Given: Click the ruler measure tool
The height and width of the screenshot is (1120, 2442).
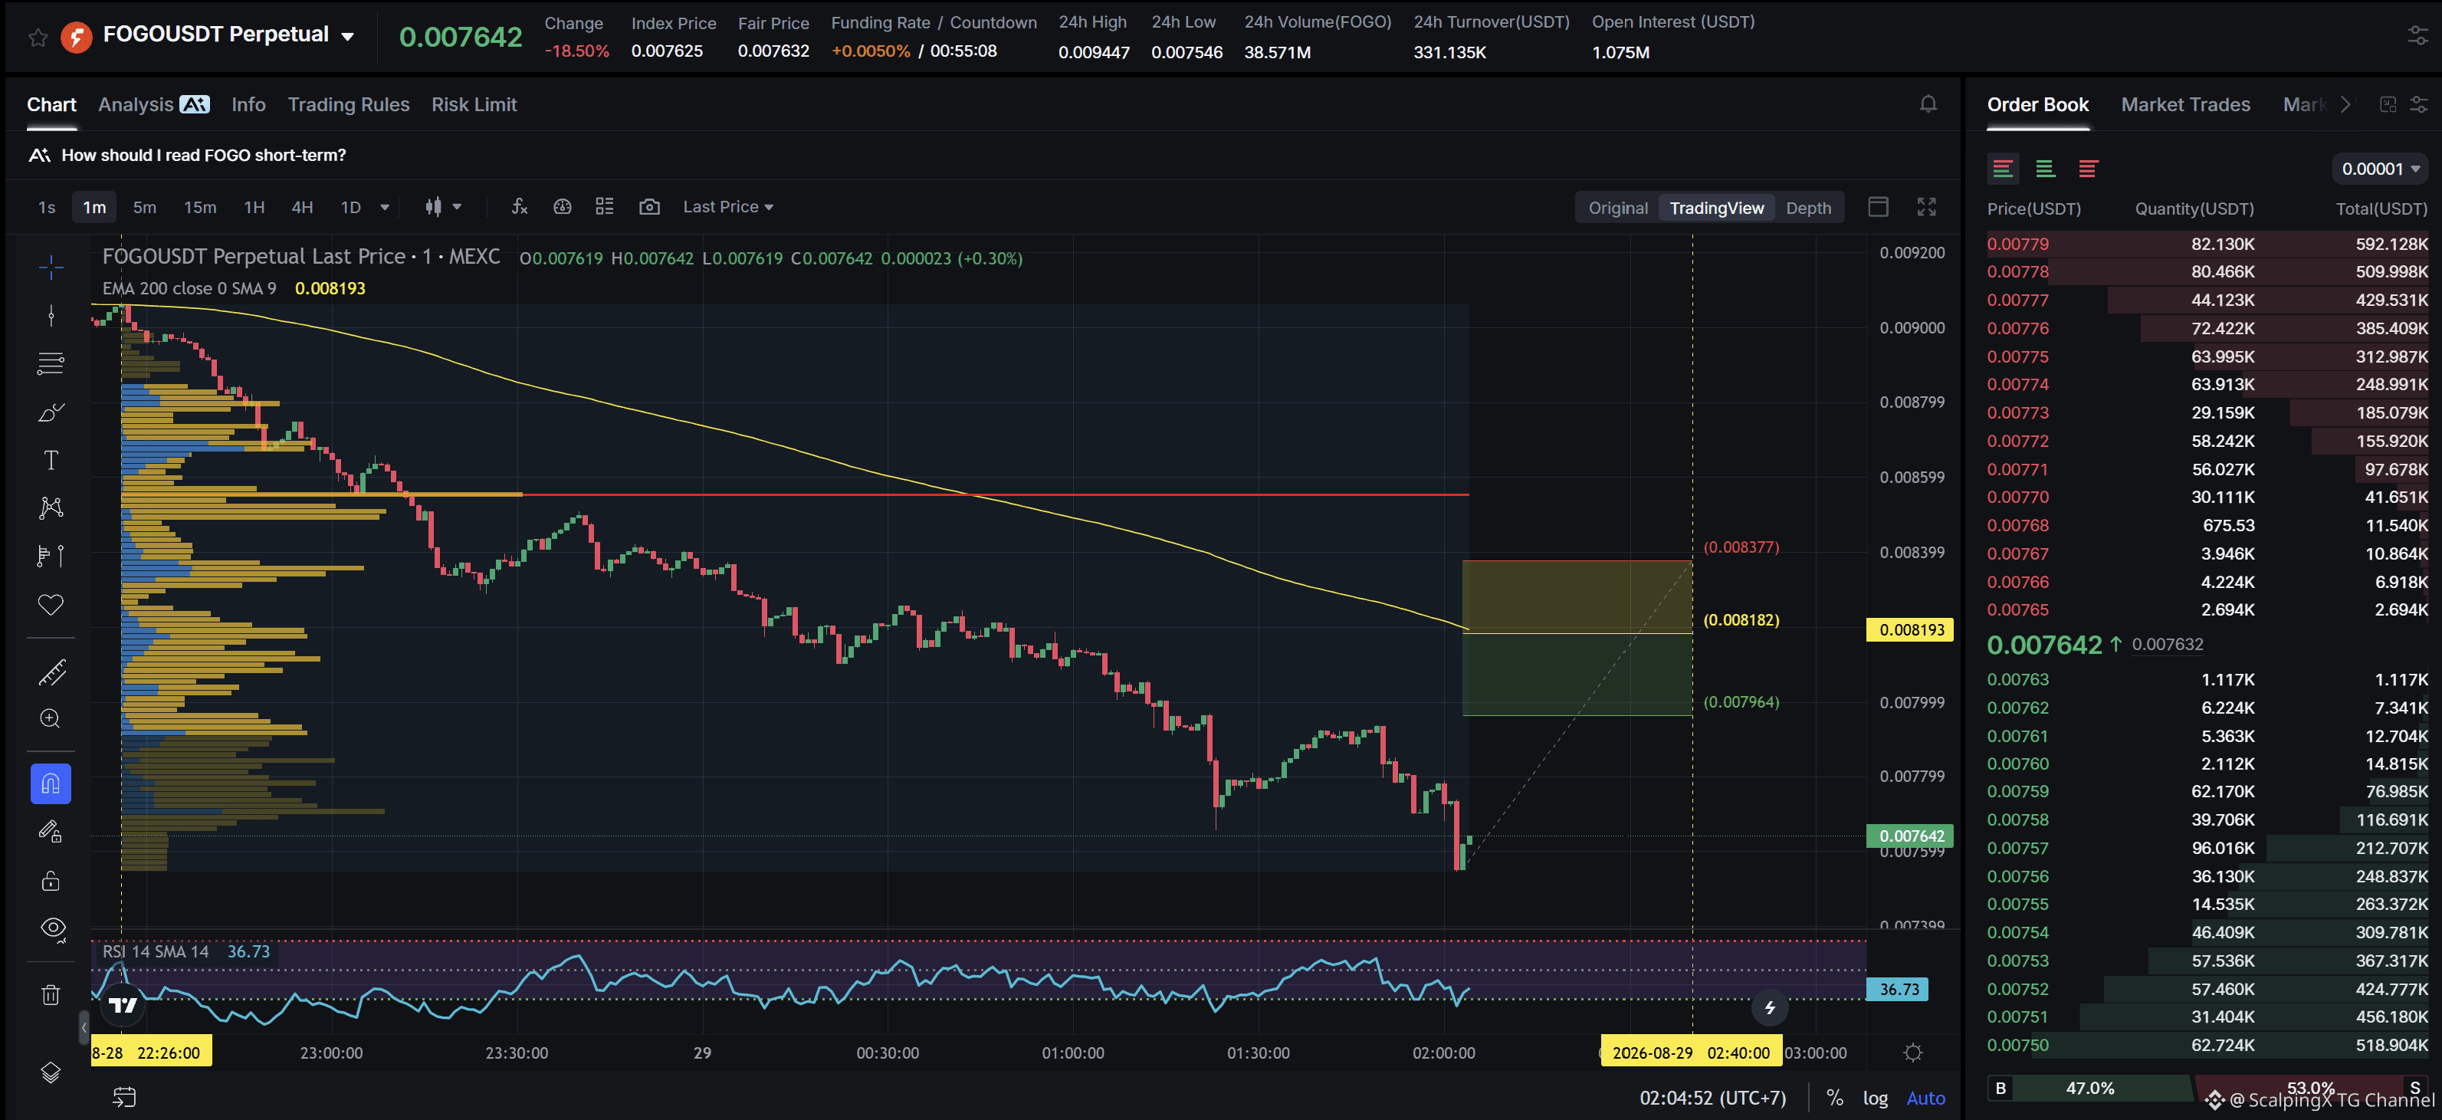Looking at the screenshot, I should click(51, 672).
